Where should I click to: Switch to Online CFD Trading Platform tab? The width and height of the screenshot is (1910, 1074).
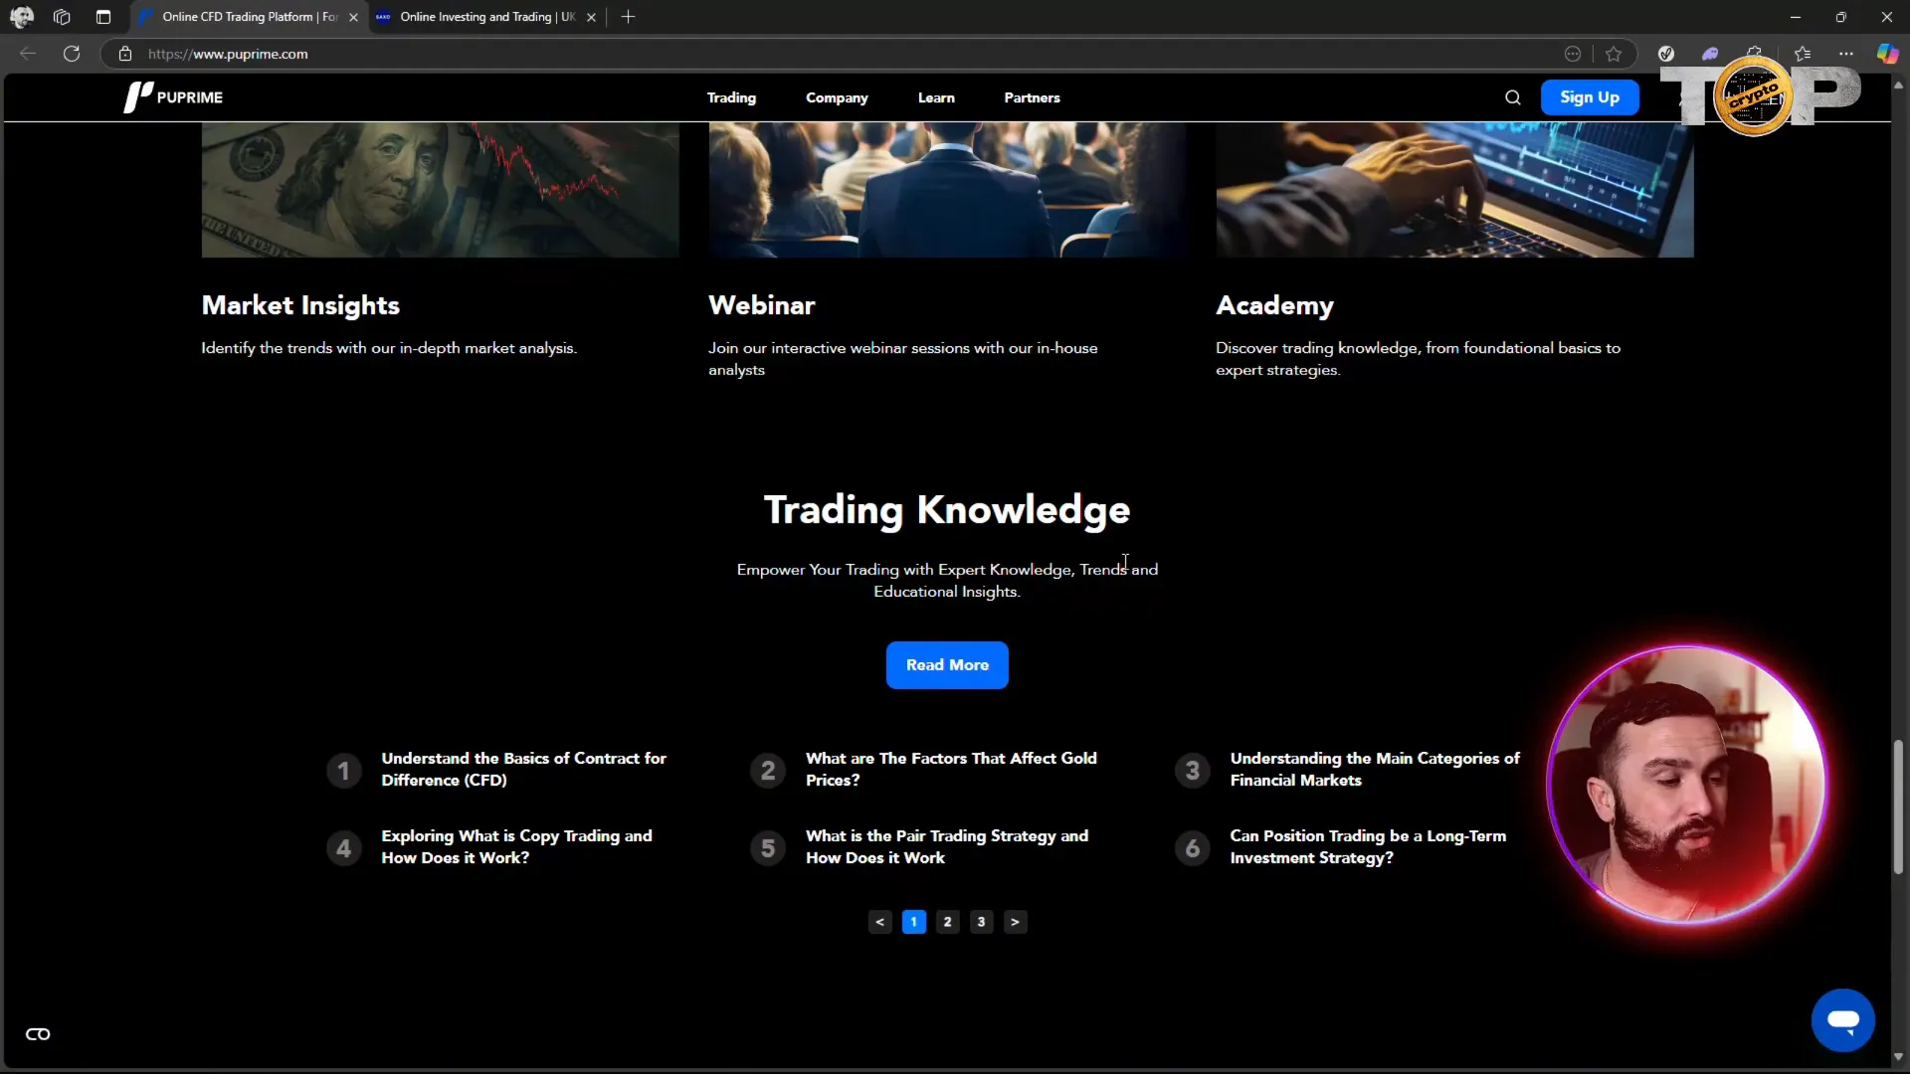pyautogui.click(x=249, y=17)
